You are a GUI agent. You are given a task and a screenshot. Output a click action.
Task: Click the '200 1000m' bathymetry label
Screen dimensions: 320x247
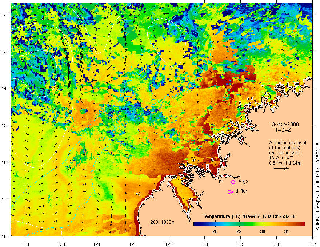[x=163, y=222]
